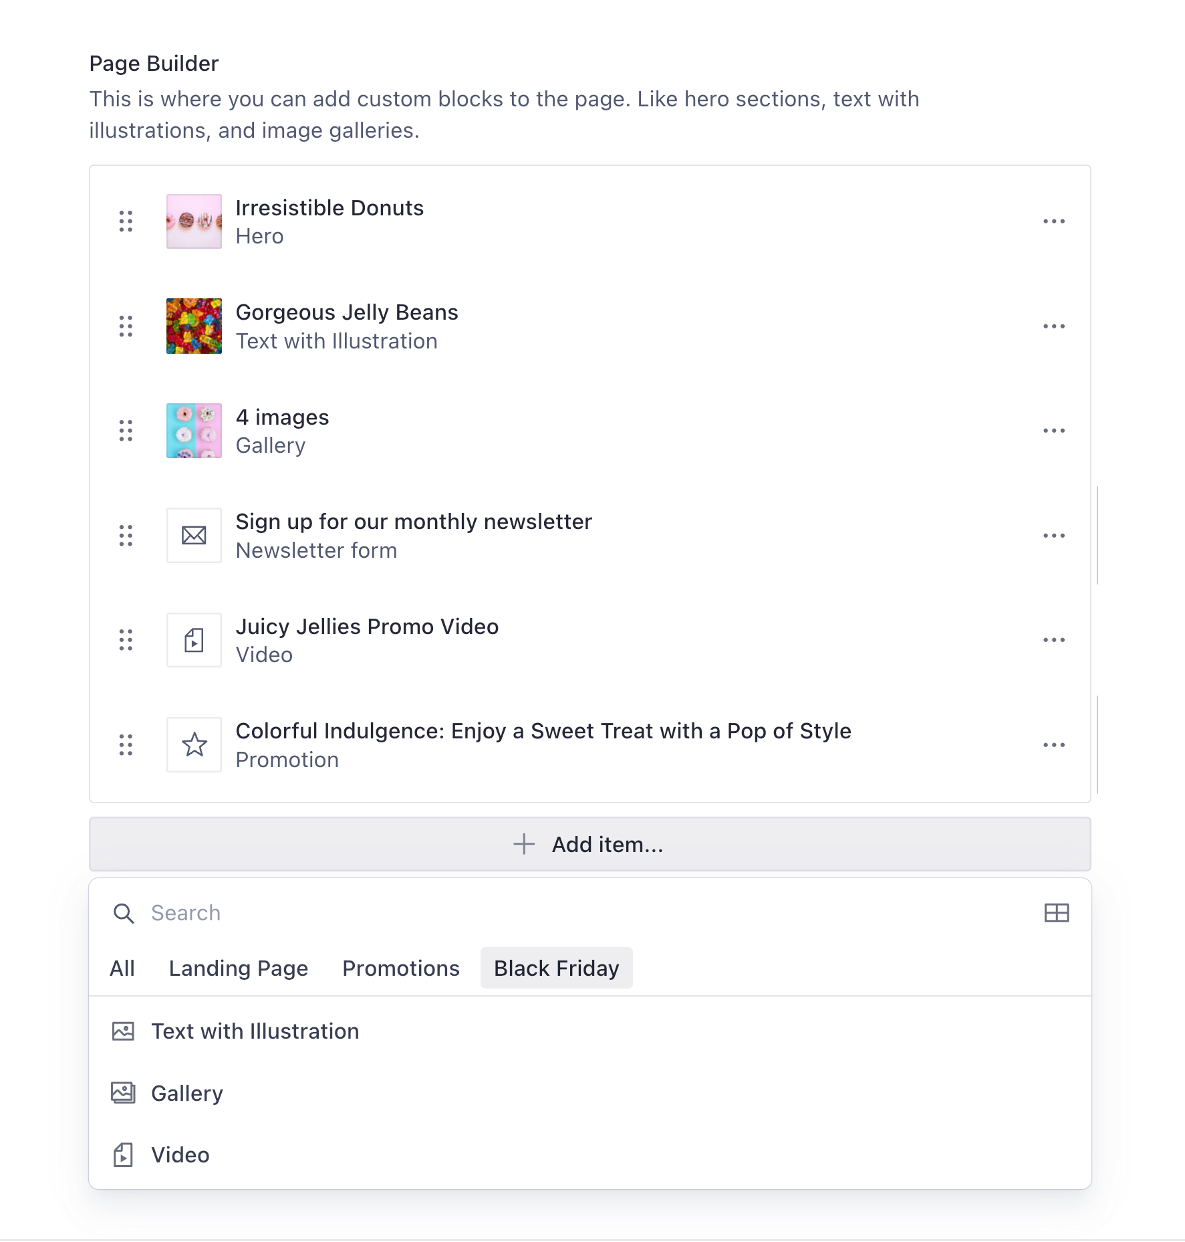Open options menu for Colorful Indulgence Promotion

click(x=1054, y=745)
